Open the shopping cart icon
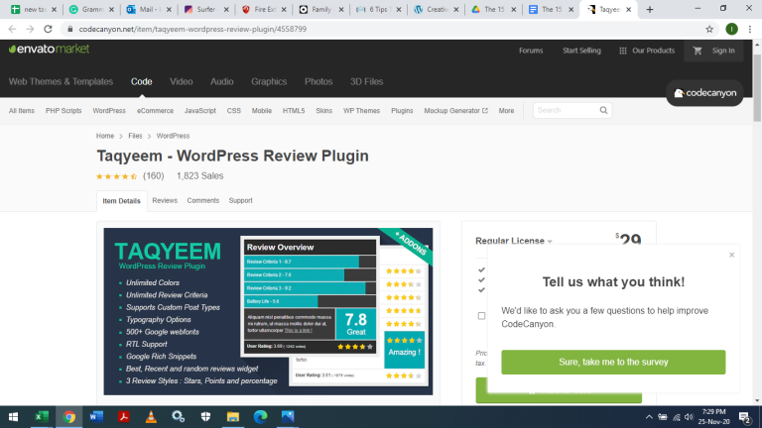Viewport: 762px width, 428px height. [698, 51]
